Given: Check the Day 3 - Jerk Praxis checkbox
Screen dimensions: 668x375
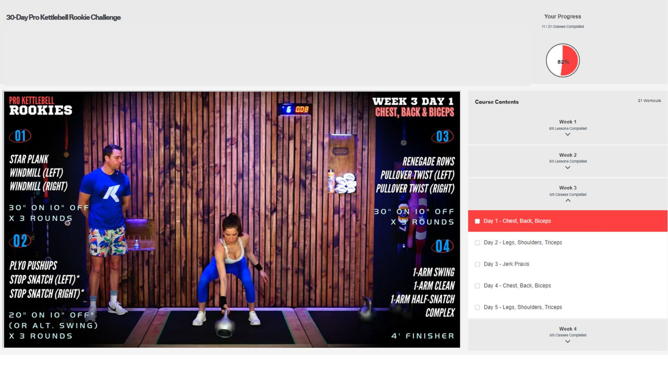Looking at the screenshot, I should [477, 264].
